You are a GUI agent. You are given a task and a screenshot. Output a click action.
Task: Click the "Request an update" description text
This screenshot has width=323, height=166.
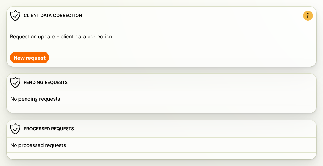(61, 37)
